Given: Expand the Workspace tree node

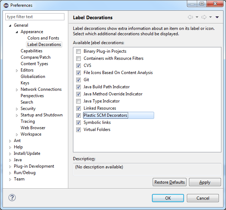Looking at the screenshot, I should (x=17, y=135).
